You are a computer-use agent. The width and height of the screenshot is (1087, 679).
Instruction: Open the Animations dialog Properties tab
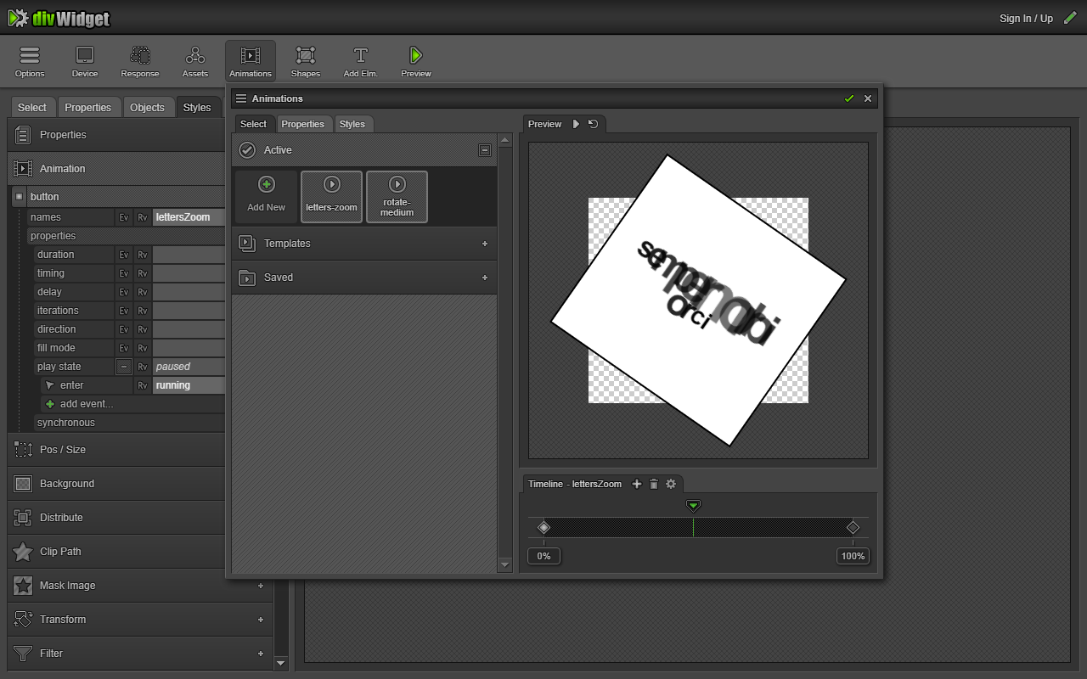(x=303, y=124)
